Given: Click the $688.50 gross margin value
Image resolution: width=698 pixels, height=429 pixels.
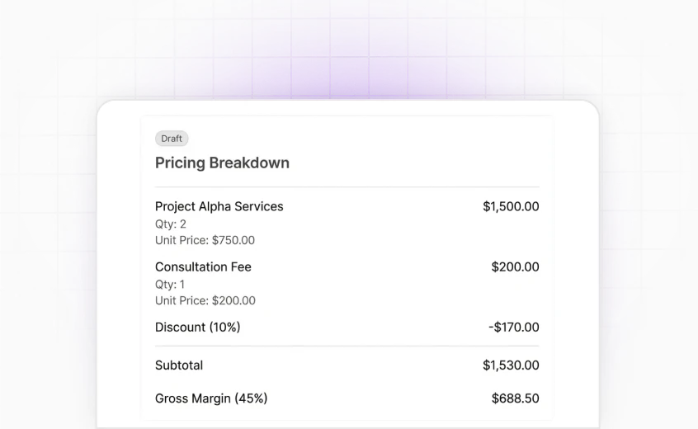Looking at the screenshot, I should pyautogui.click(x=515, y=399).
